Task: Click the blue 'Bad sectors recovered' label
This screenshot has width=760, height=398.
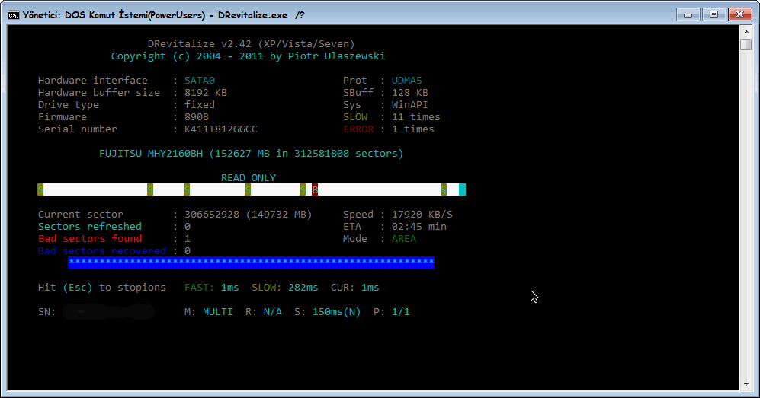Action: click(x=102, y=250)
